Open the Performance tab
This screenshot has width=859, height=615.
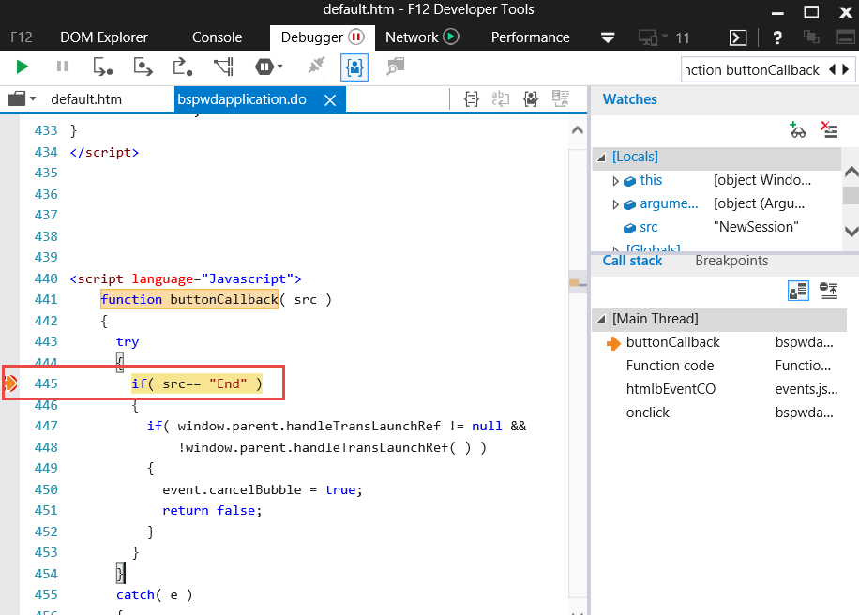530,37
